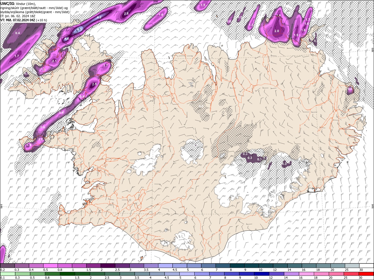Click the 'IT: þri. 06. 02. 2024 18Z' line
This screenshot has width=374, height=280.
18,16
